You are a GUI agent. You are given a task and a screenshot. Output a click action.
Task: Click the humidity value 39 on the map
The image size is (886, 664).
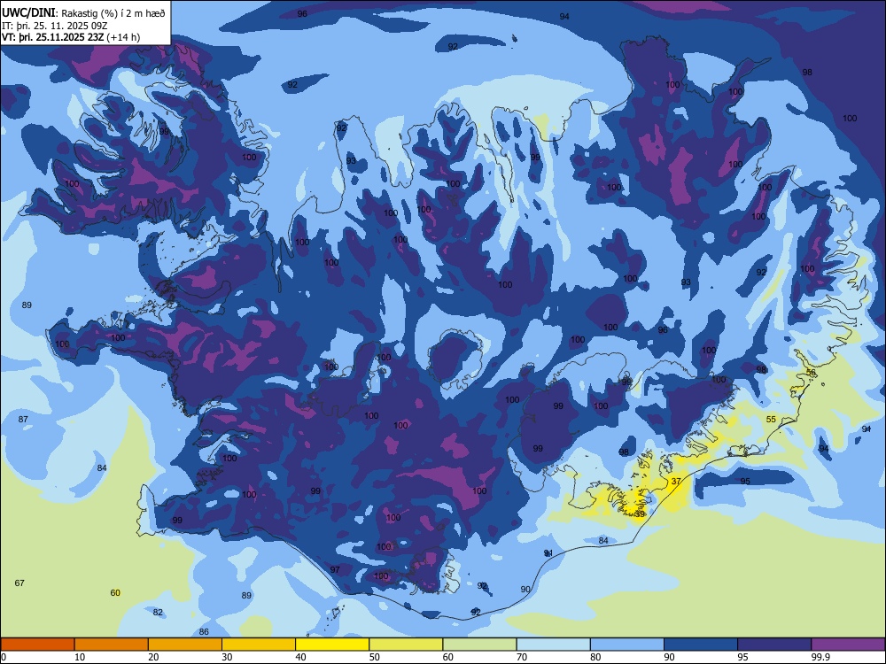pos(640,513)
